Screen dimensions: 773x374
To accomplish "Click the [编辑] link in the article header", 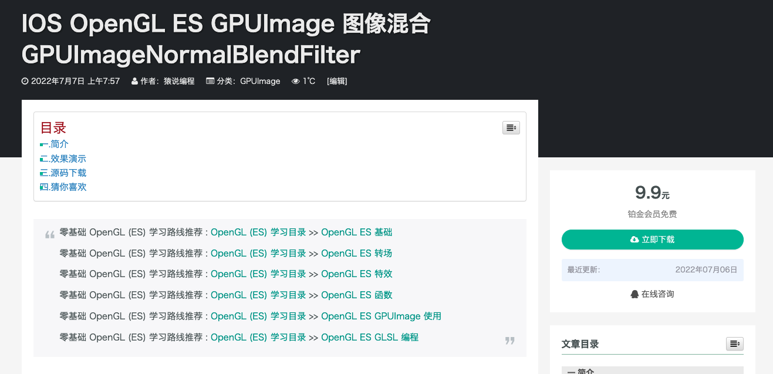I will [337, 81].
